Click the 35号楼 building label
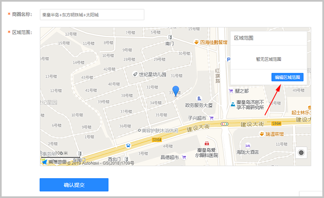Image resolution: width=324 pixels, height=198 pixels. tap(161, 115)
